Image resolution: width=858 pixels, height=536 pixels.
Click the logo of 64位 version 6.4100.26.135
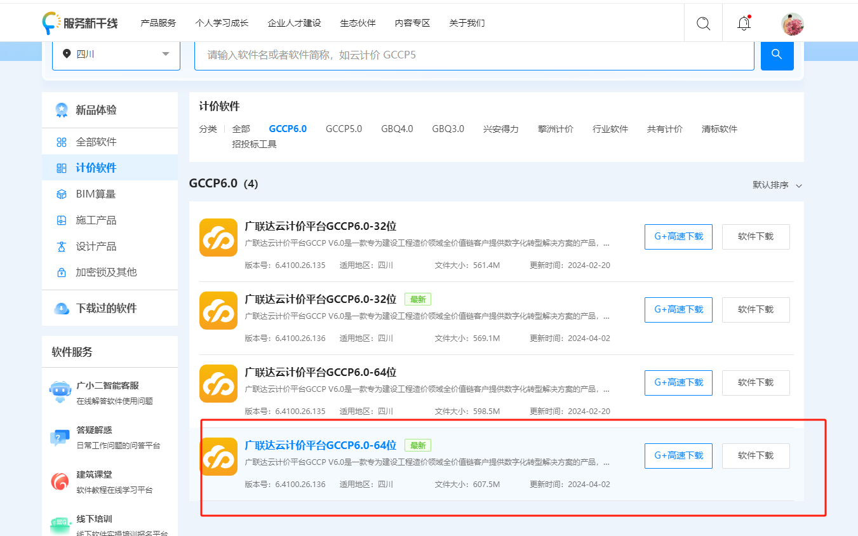218,384
